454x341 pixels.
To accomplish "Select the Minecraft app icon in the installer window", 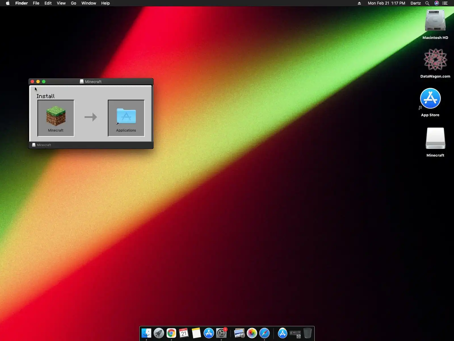I will (56, 116).
